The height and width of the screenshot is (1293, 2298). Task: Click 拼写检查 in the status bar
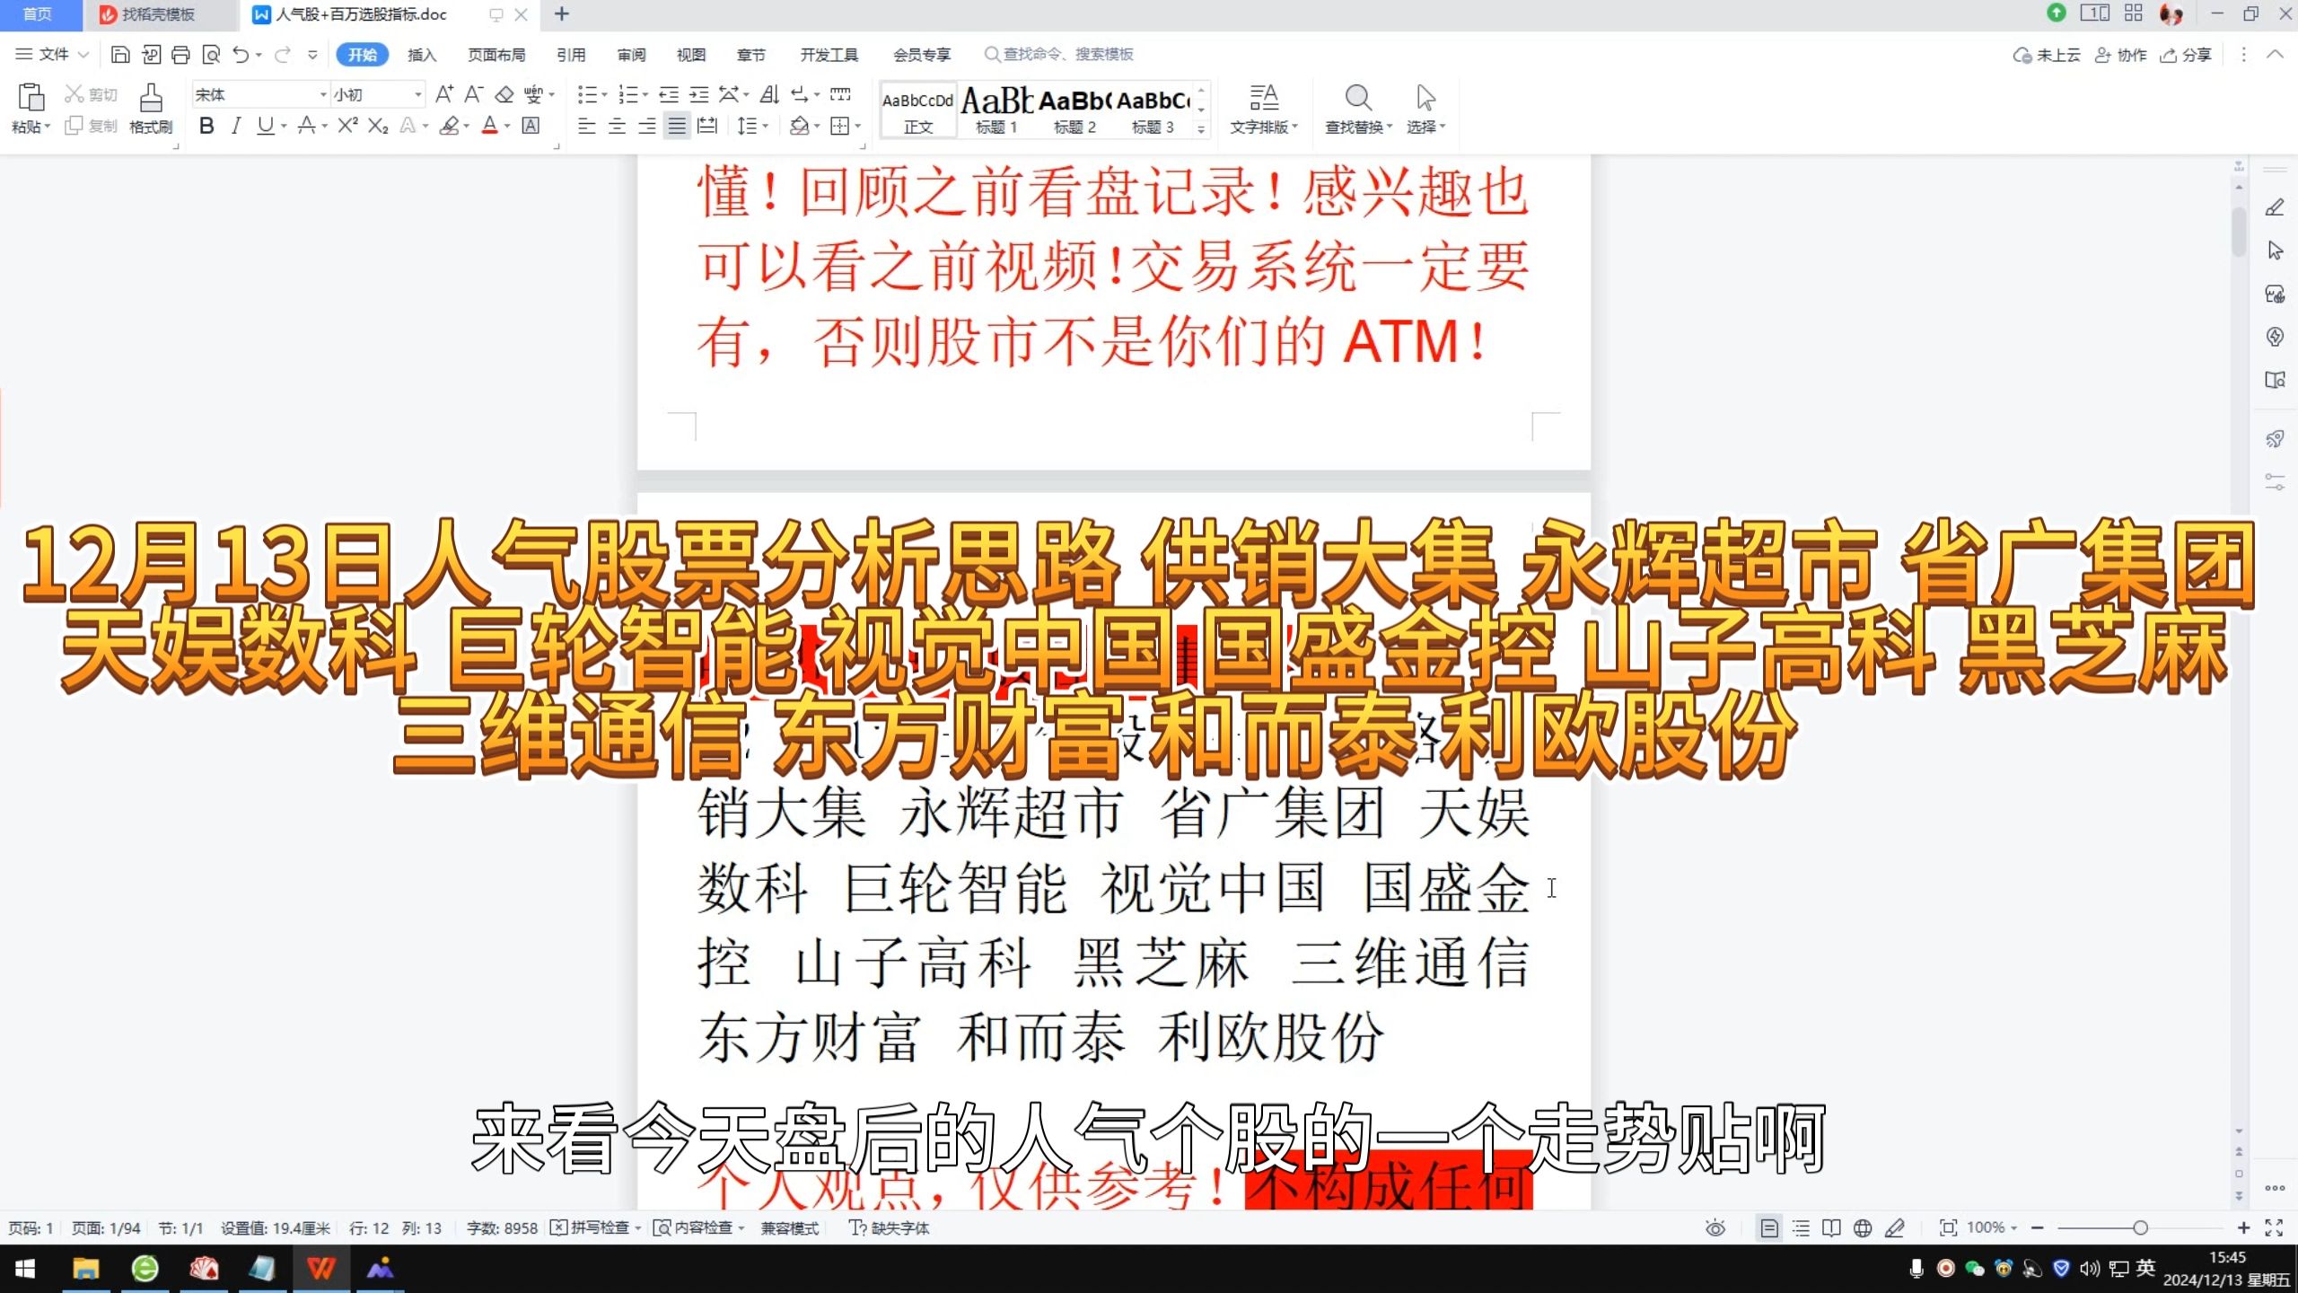[595, 1228]
